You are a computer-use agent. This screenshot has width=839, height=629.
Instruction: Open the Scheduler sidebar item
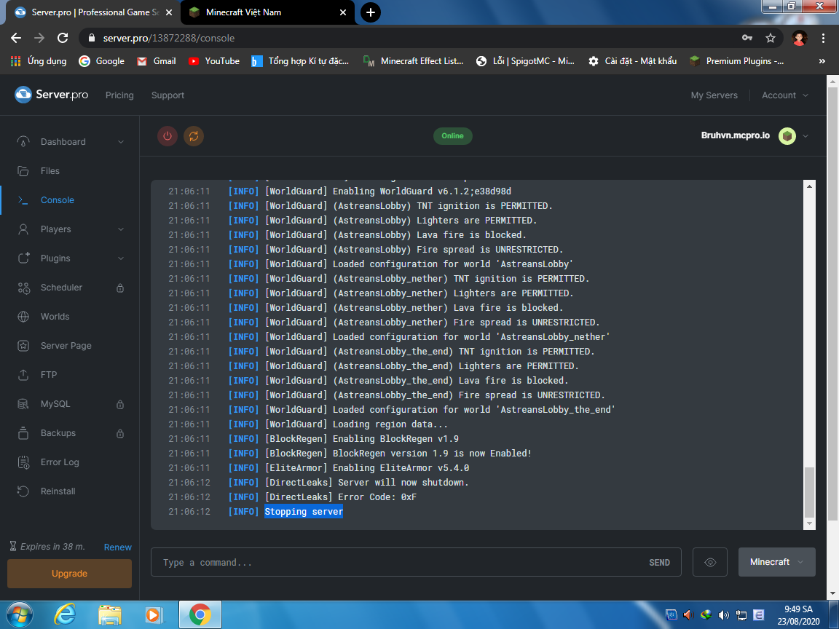(x=61, y=288)
